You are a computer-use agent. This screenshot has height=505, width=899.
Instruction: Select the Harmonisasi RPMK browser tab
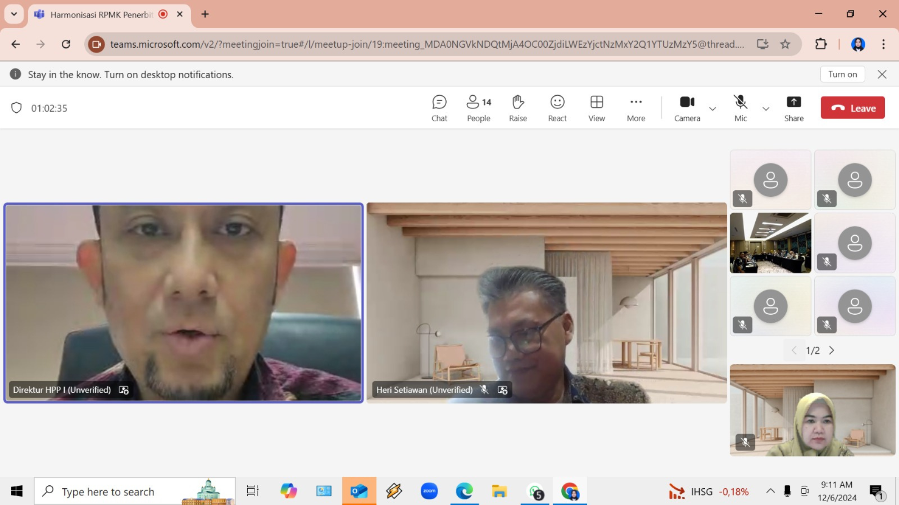point(102,14)
